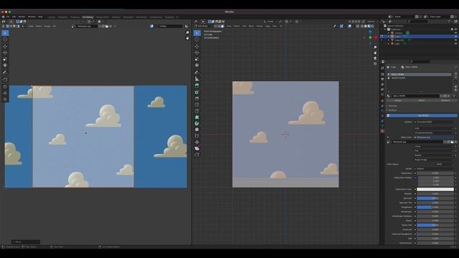Open the Render menu

point(22,16)
